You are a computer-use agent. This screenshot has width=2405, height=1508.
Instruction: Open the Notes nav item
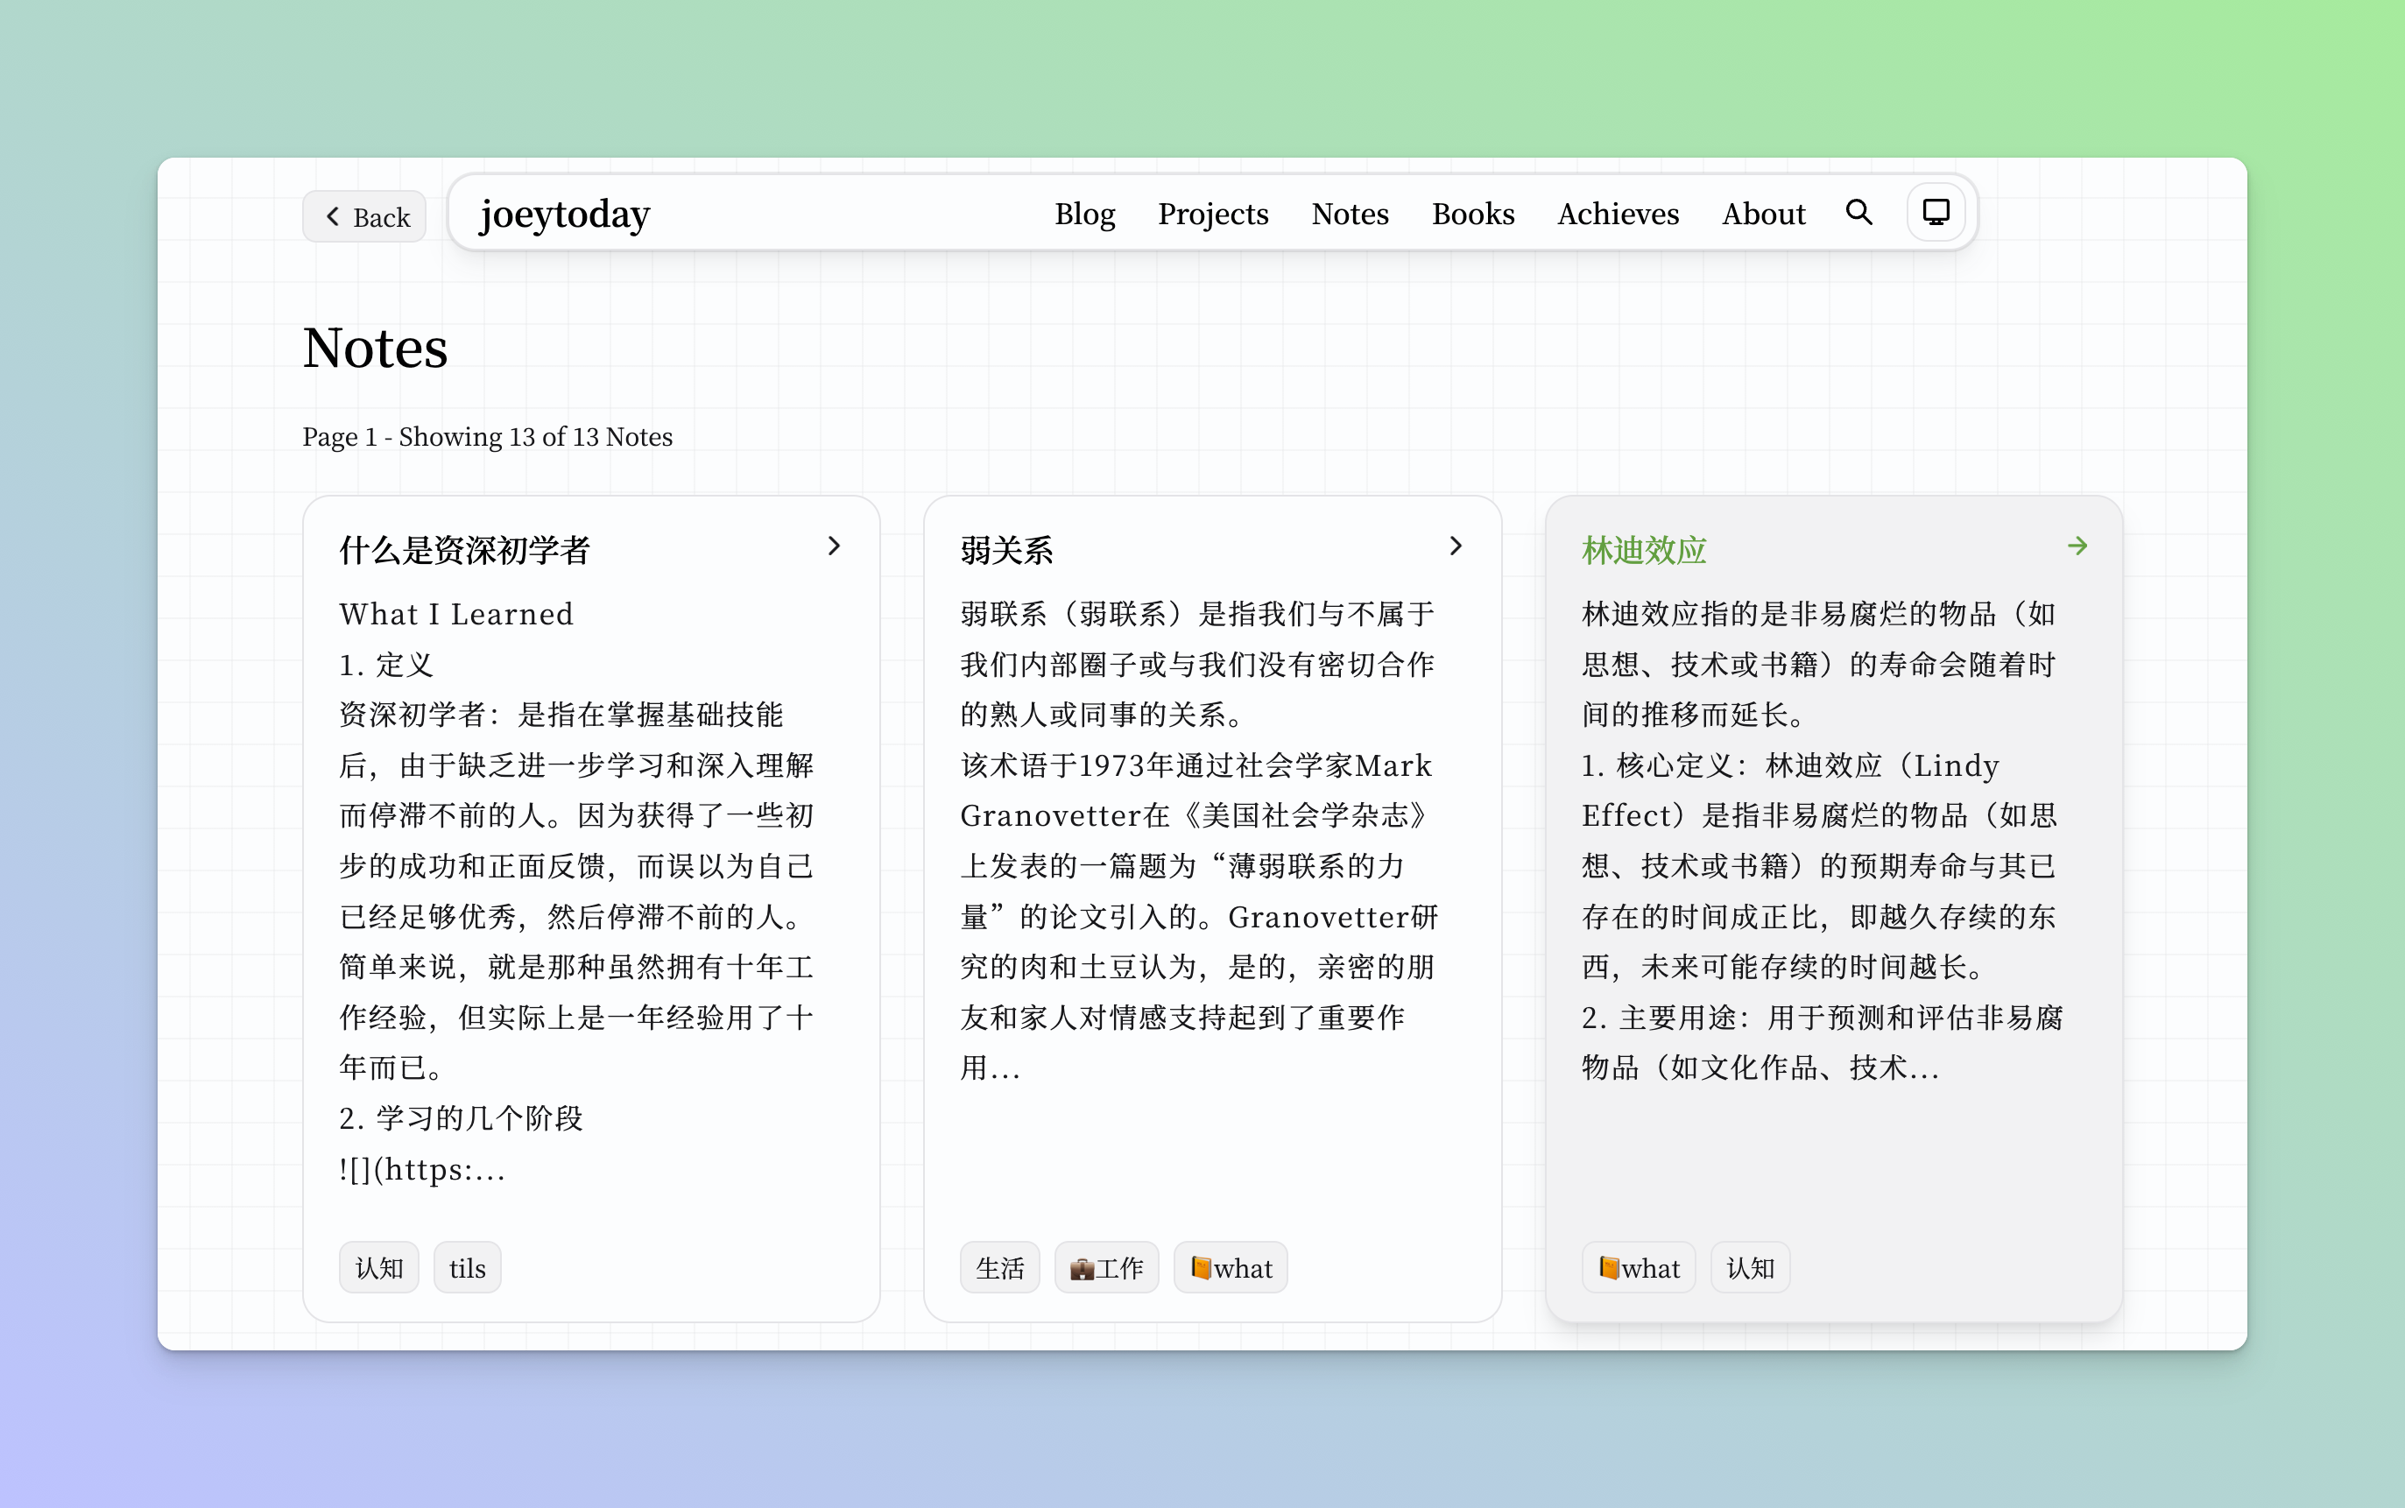pos(1350,214)
